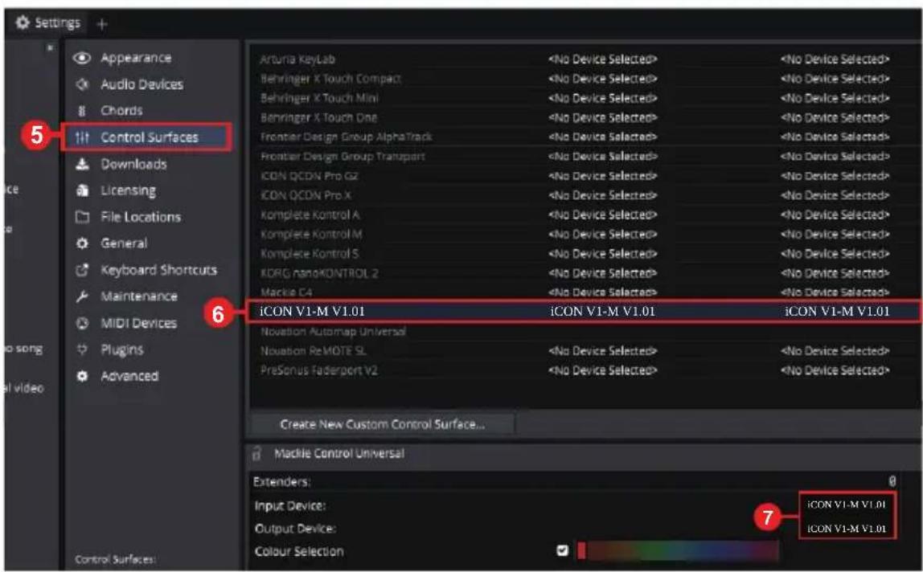The height and width of the screenshot is (572, 923).
Task: Open the second device selector for Arturia KeyLab
Action: [835, 59]
